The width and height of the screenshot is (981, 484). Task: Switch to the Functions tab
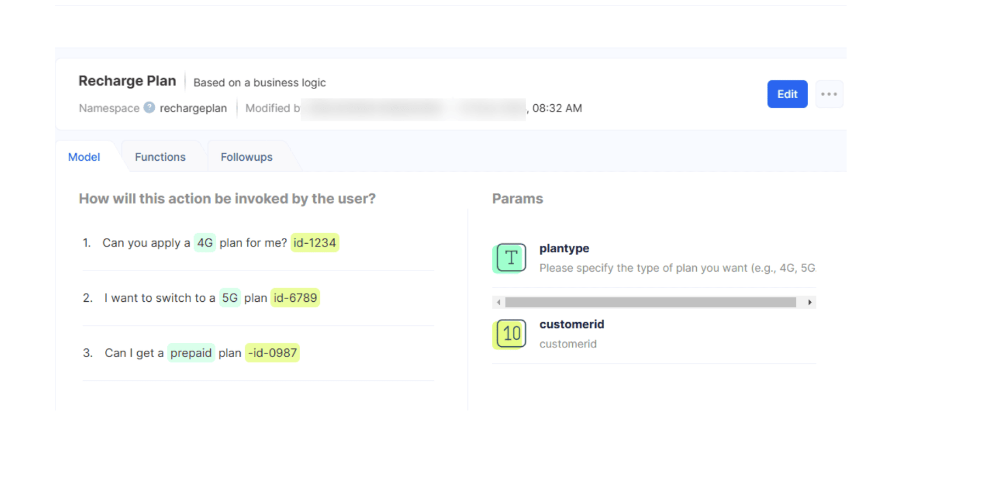(x=160, y=157)
